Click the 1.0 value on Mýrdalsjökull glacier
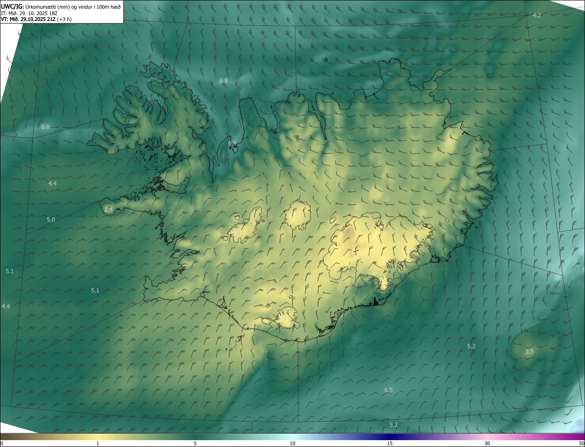585x447 pixels. (x=282, y=317)
